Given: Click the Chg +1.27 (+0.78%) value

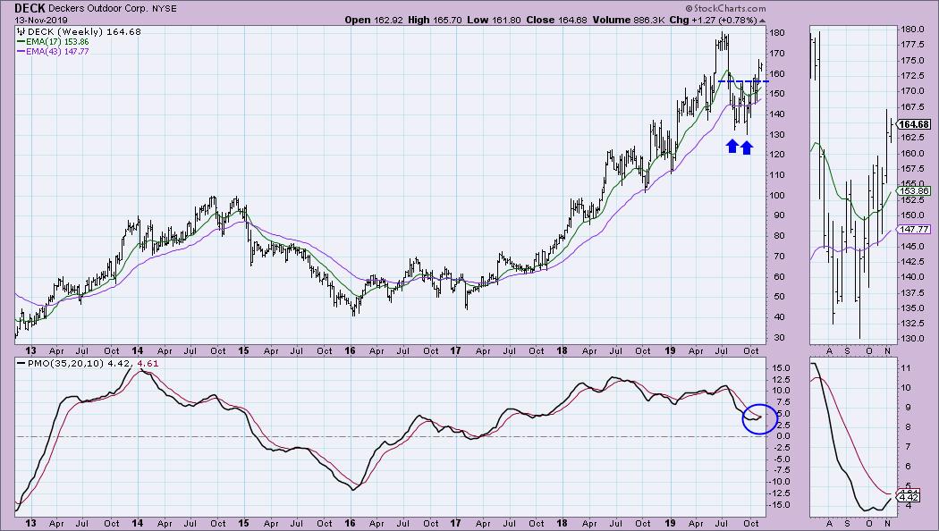Looking at the screenshot, I should tap(714, 20).
